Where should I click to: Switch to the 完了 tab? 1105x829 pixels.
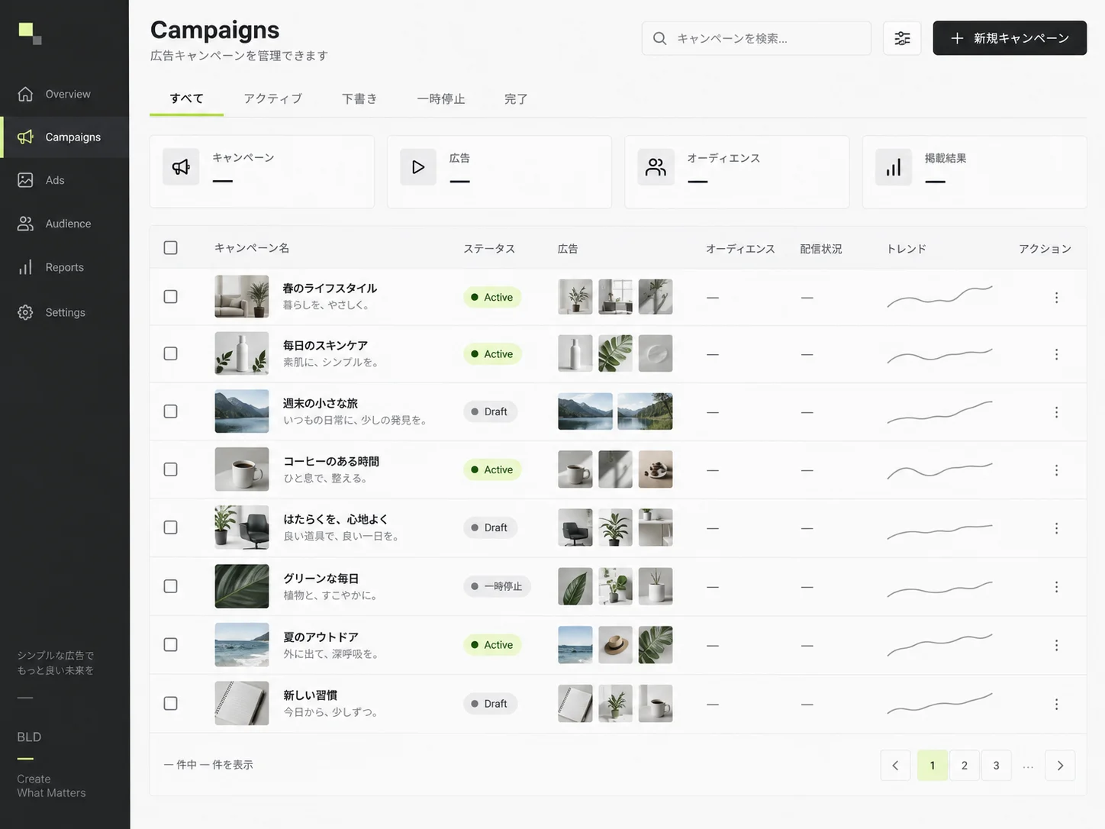coord(516,98)
